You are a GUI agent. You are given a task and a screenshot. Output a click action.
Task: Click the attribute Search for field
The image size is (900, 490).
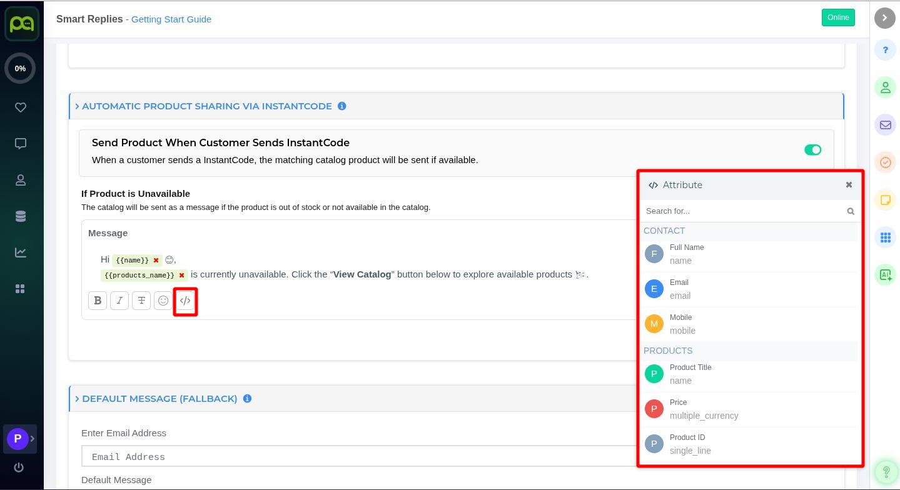742,211
